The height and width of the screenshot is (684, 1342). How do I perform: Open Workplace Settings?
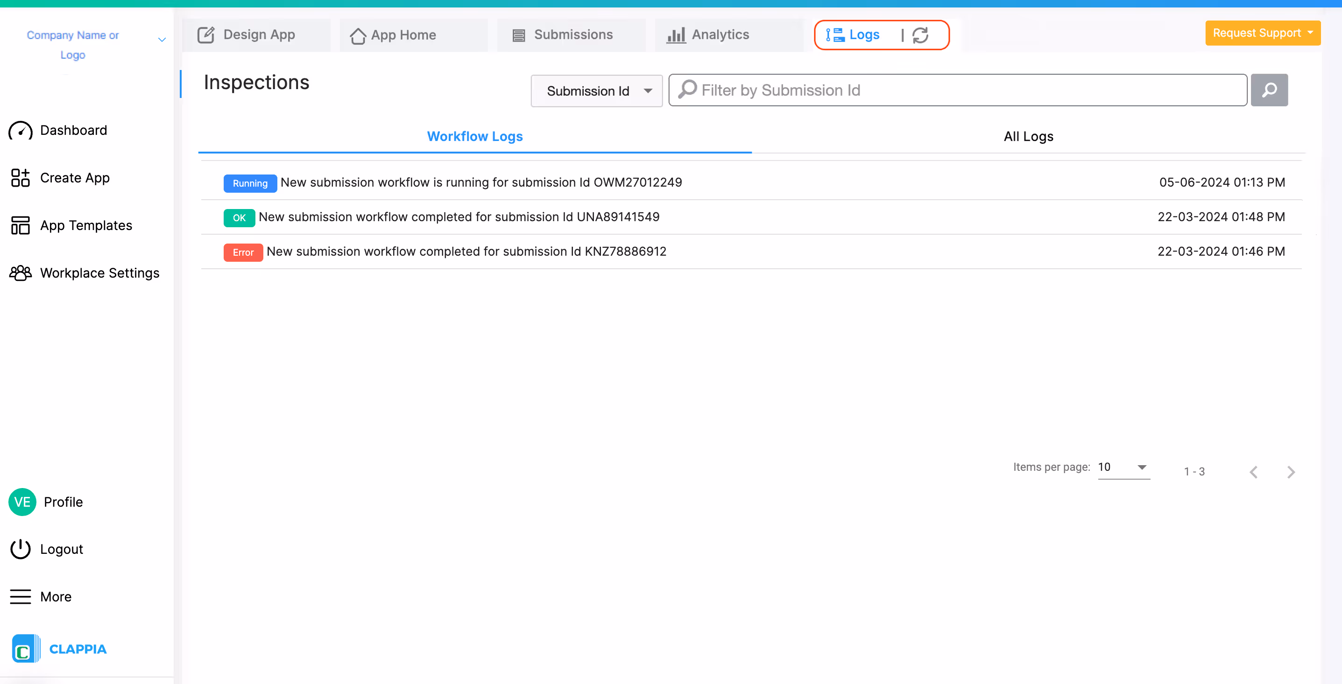point(99,273)
